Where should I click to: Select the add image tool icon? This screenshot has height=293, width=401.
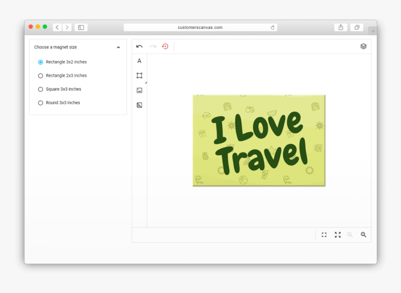139,90
